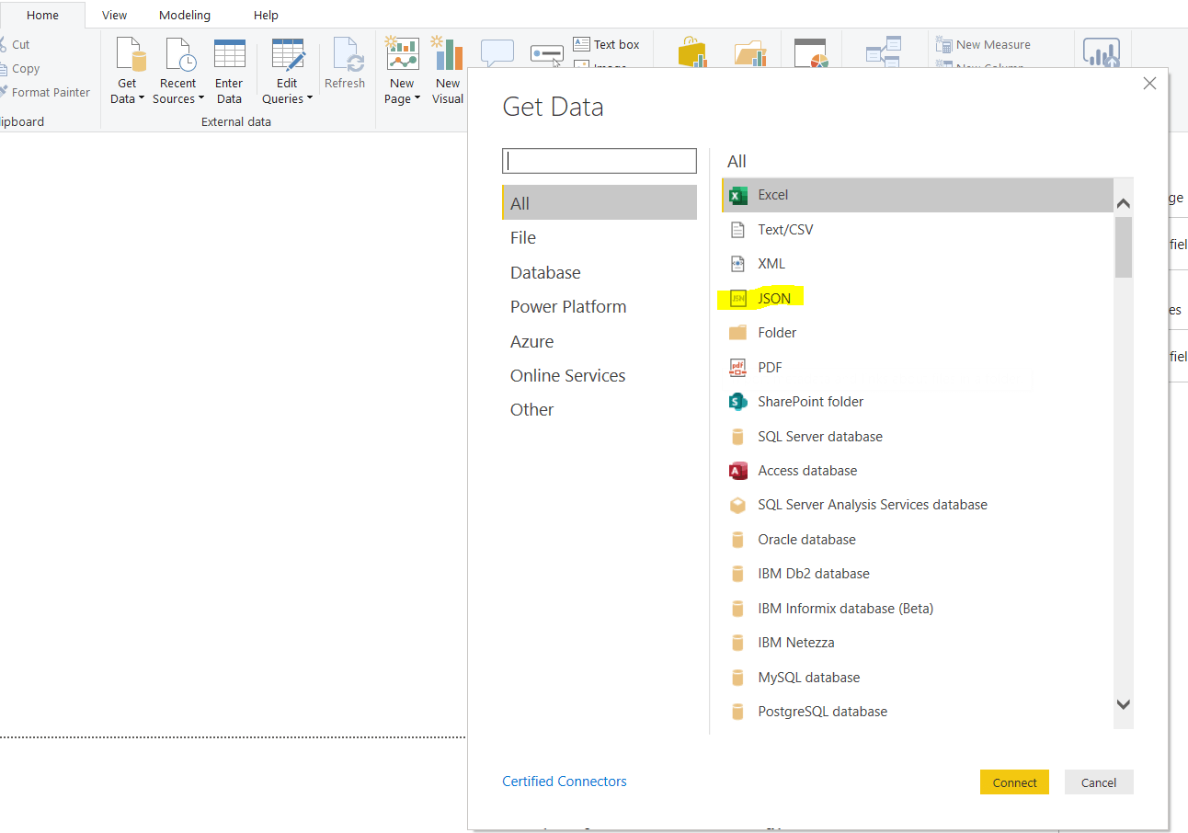1188x833 pixels.
Task: Click the Connect button
Action: pyautogui.click(x=1014, y=782)
